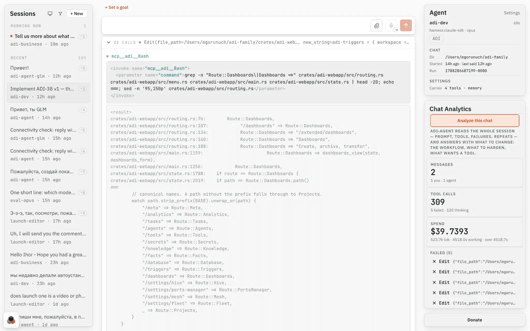Click the X icon of the last failed Edit
This screenshot has width=530, height=331.
(x=434, y=303)
